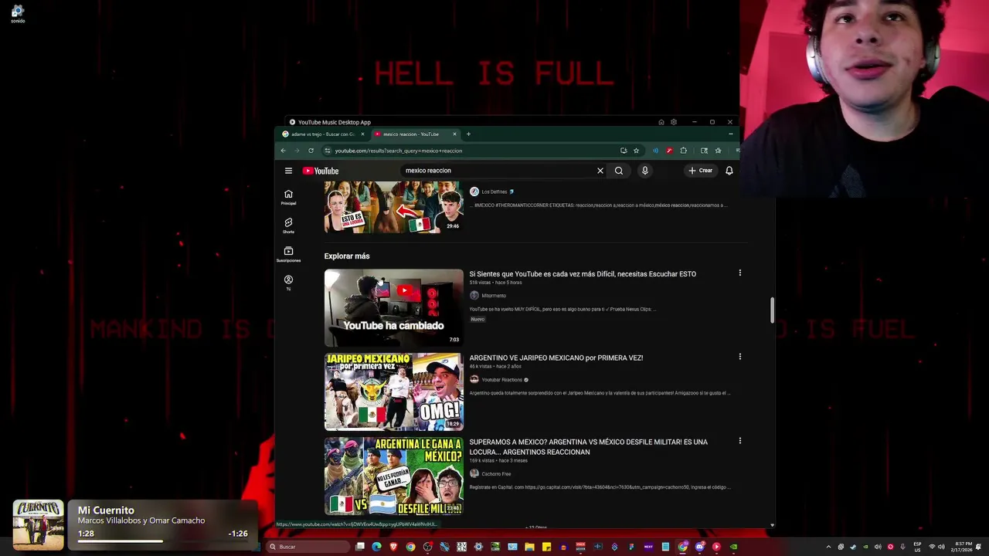This screenshot has height=556, width=989.
Task: Open YouTube notifications bell
Action: [729, 171]
